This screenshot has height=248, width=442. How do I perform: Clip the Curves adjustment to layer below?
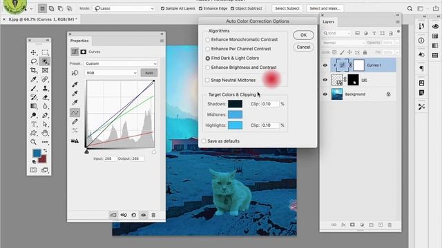tap(113, 215)
